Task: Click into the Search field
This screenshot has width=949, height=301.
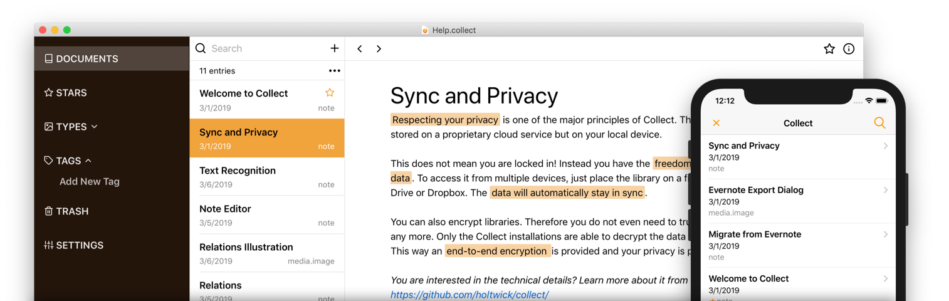Action: 263,48
